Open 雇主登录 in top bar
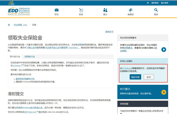The image size is (177, 114). coord(165,3)
